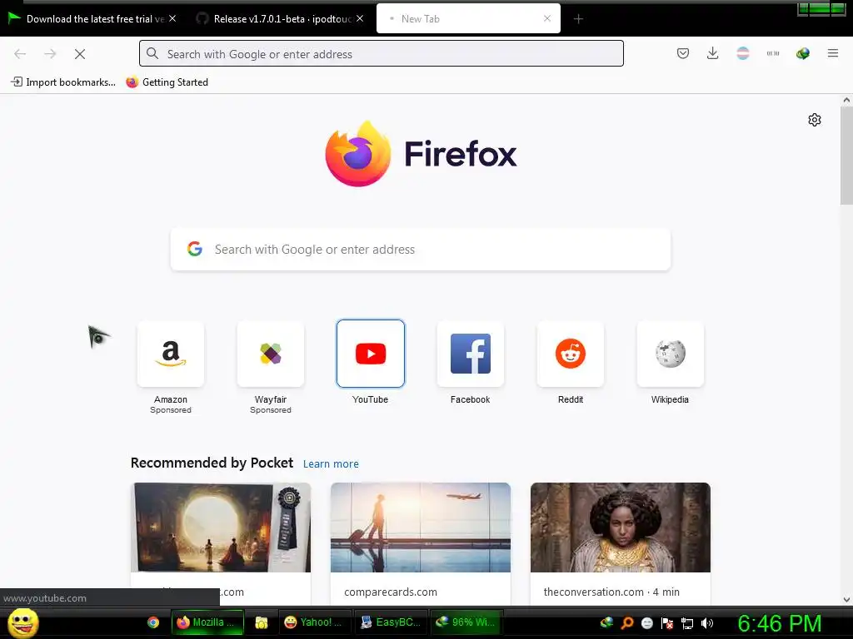Open the Downloads toolbar icon
853x639 pixels.
[x=713, y=53]
